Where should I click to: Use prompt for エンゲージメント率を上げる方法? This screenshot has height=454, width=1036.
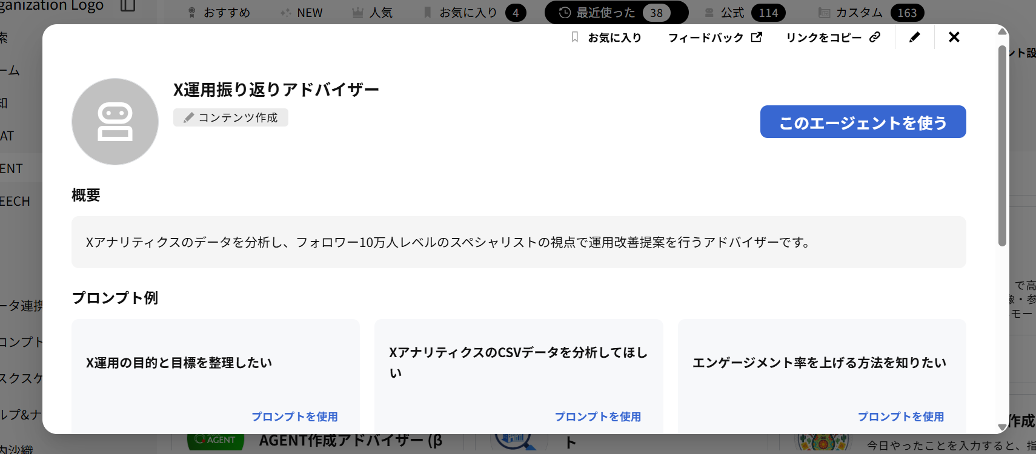click(900, 416)
